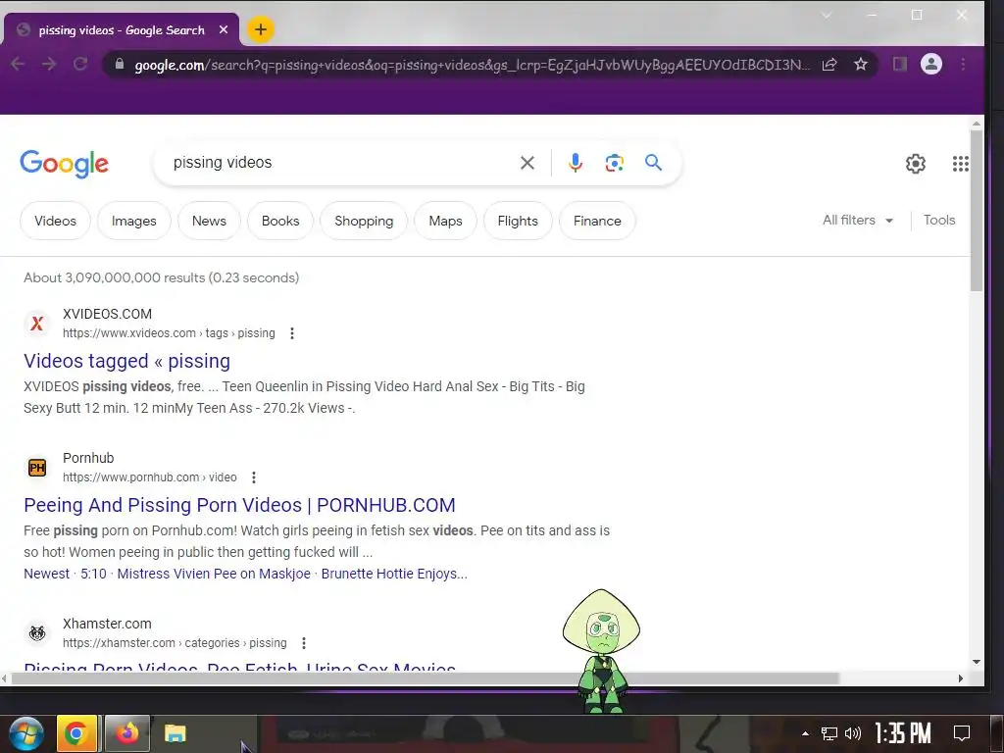
Task: Bookmark this page with the star
Action: pyautogui.click(x=861, y=64)
